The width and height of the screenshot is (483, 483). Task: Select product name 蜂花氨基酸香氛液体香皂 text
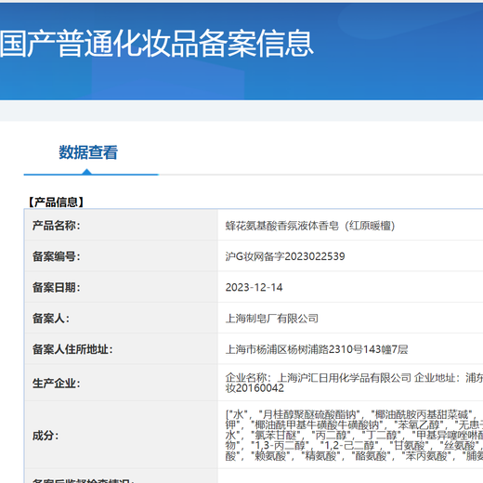pos(282,226)
